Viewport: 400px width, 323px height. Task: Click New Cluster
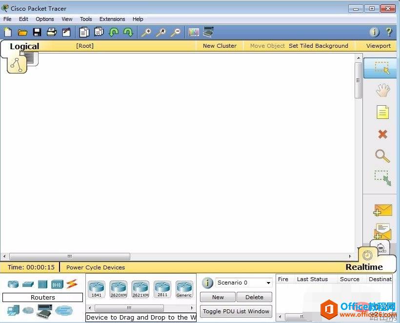(x=220, y=46)
